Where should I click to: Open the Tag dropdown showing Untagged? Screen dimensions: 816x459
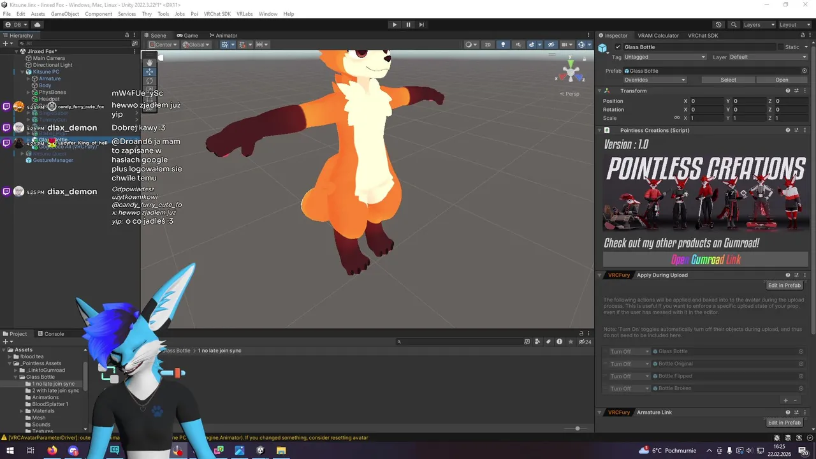coord(665,57)
